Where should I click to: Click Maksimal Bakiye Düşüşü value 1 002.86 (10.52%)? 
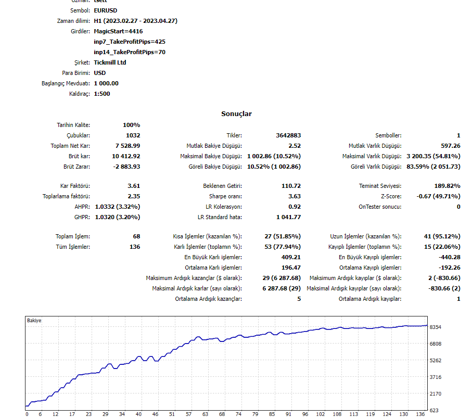coord(274,156)
